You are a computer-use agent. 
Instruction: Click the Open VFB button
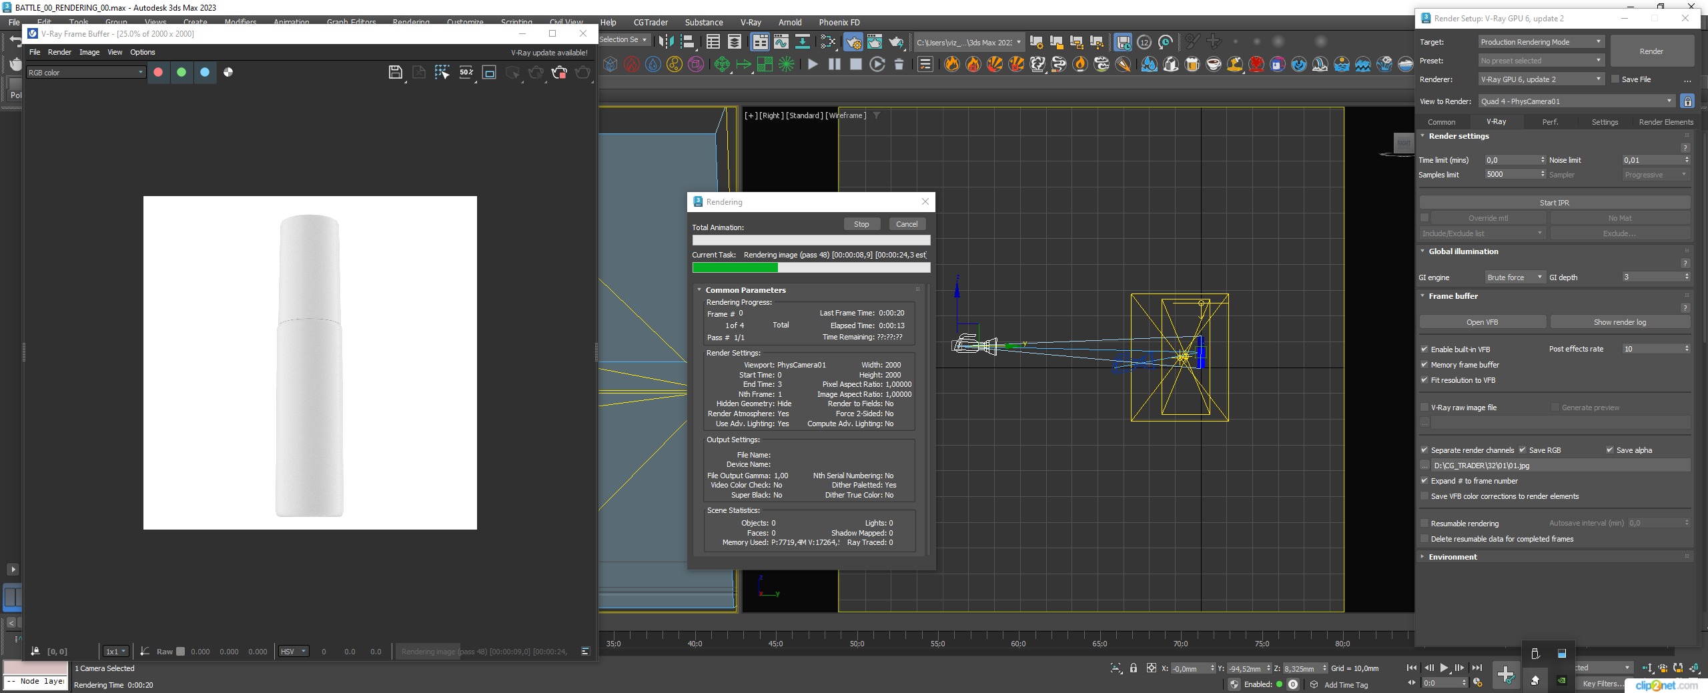1482,321
